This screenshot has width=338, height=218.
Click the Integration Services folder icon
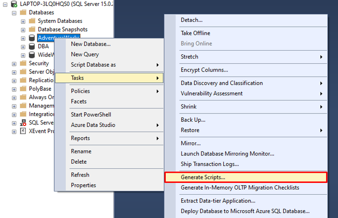23,114
